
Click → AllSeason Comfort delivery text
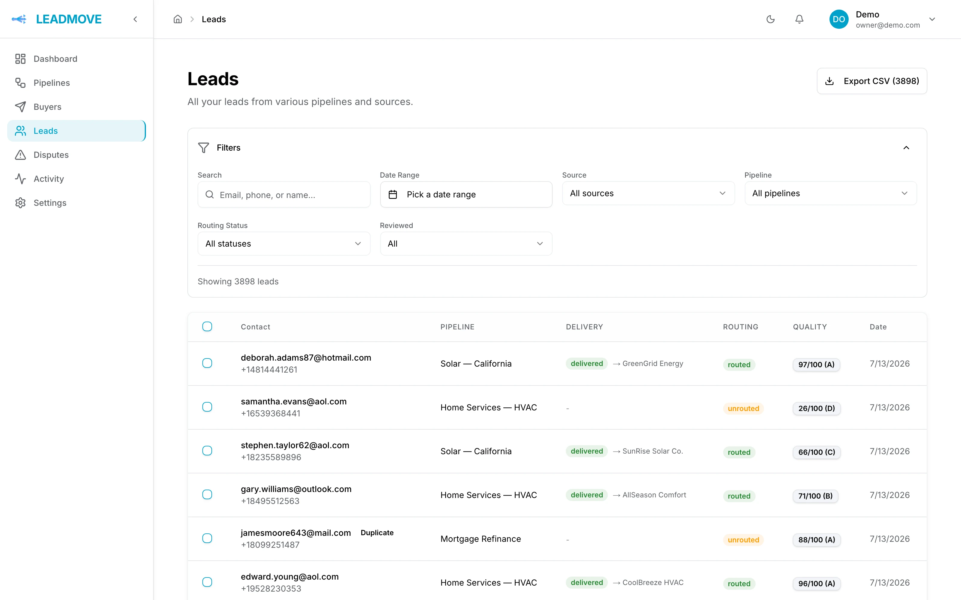click(649, 495)
